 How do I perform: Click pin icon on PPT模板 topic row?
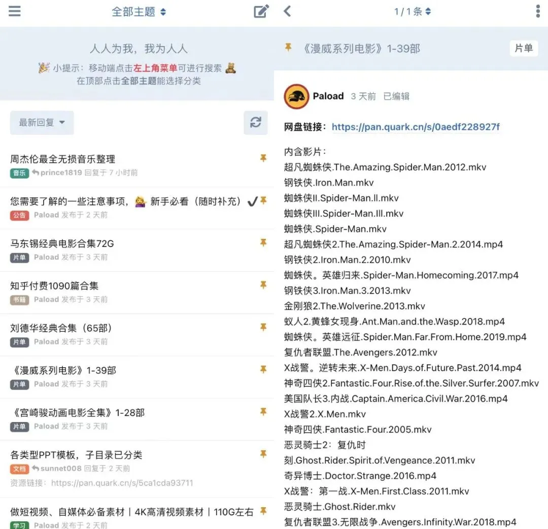(263, 454)
